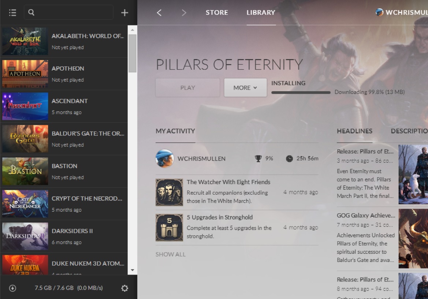
Task: Select Apotheon game cover thumbnail
Action: [25, 74]
